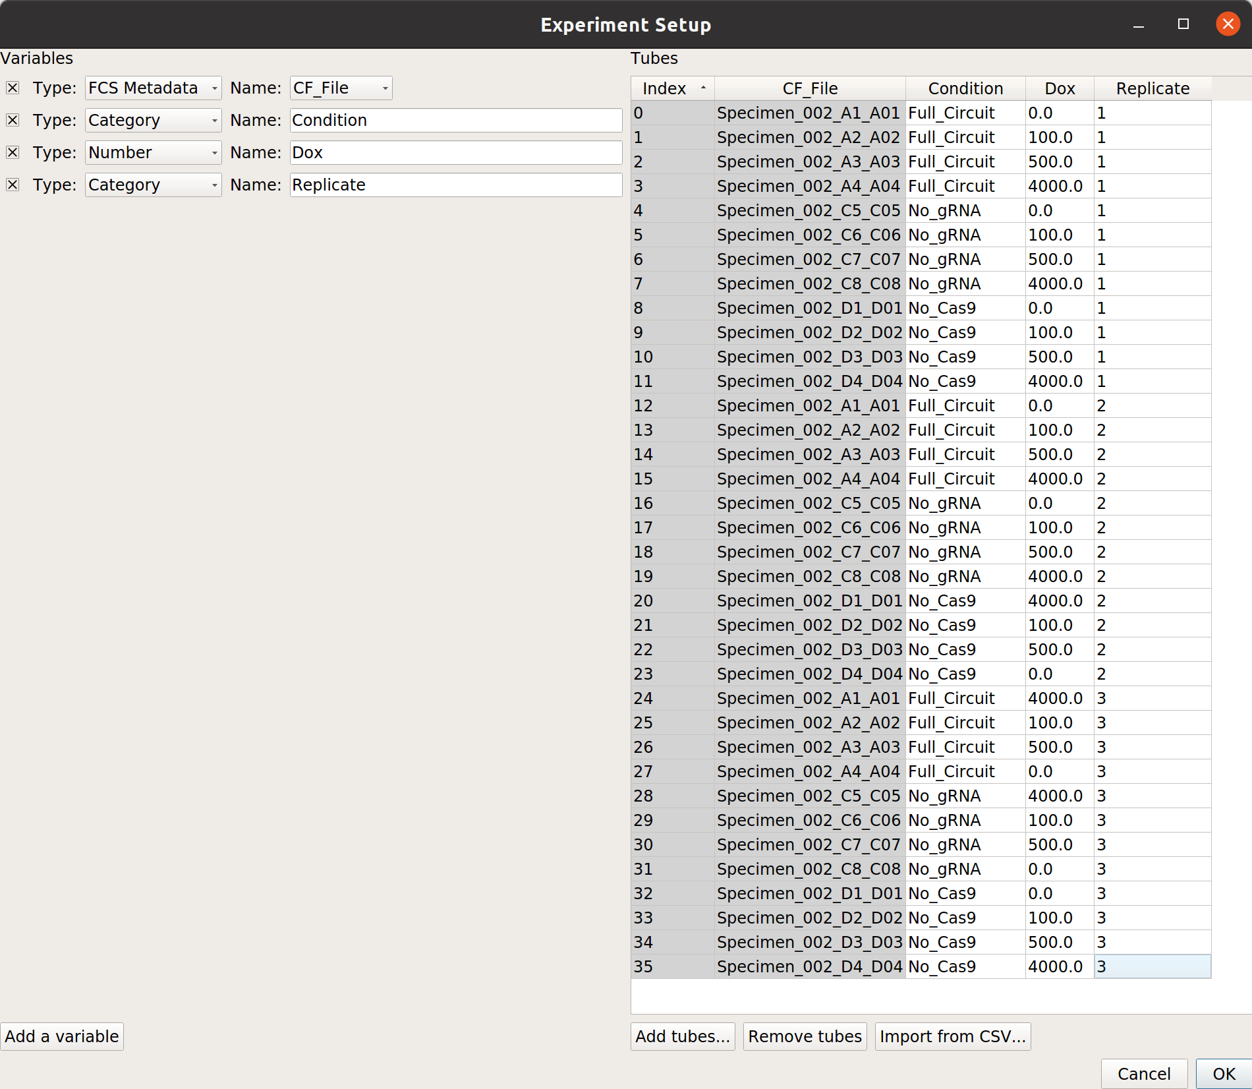Viewport: 1252px width, 1089px height.
Task: Select the Condition cell in row 28
Action: pyautogui.click(x=965, y=796)
